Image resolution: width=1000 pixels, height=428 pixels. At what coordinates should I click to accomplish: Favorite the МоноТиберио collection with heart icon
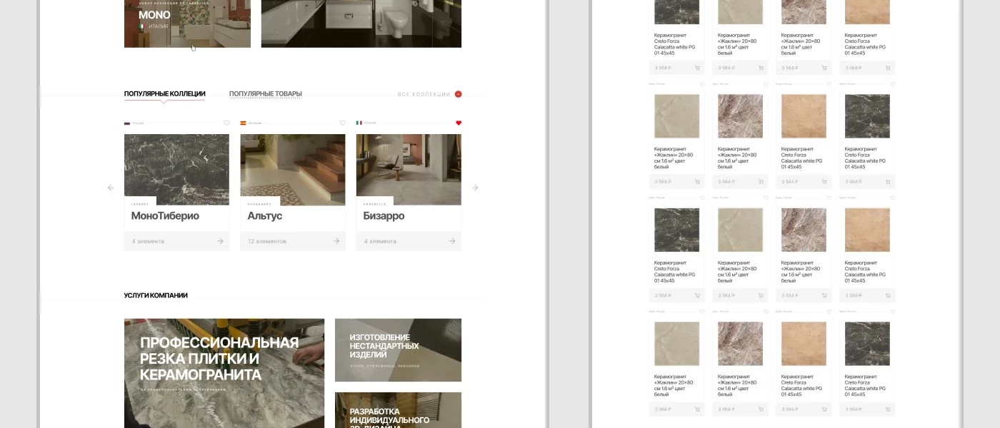point(226,123)
